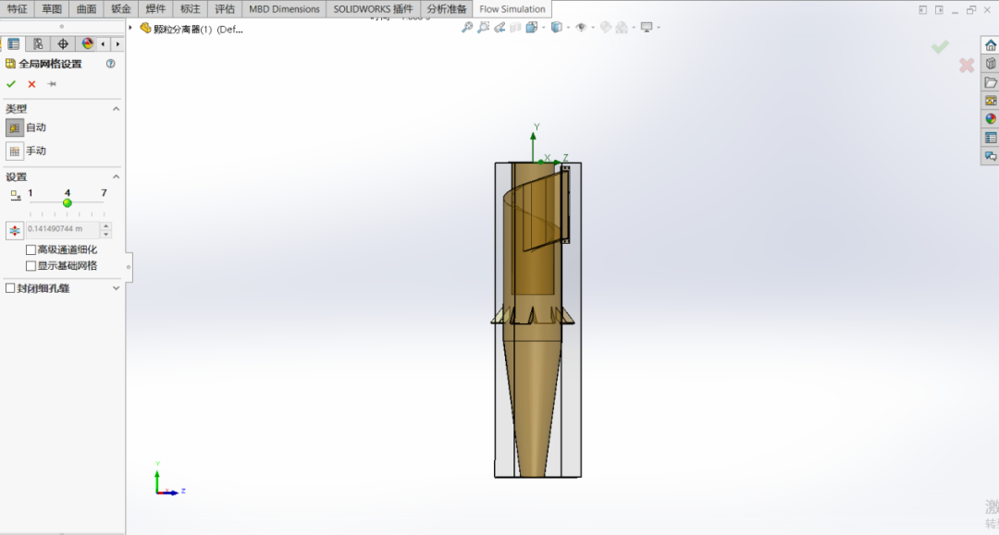
Task: Click Apply Scene icon
Action: click(x=622, y=28)
